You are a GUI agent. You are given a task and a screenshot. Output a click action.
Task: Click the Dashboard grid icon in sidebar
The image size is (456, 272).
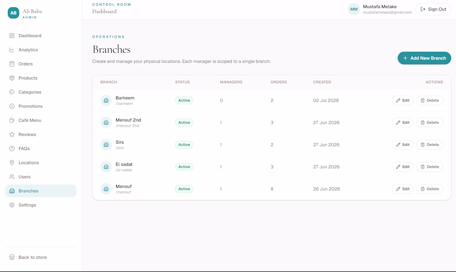[12, 36]
